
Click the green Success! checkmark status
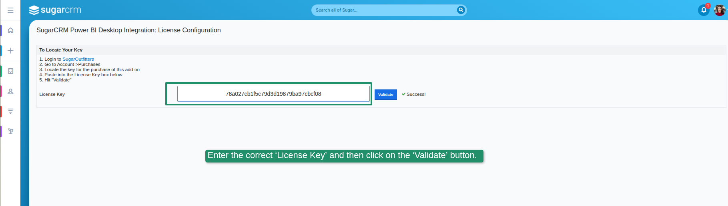click(x=413, y=94)
